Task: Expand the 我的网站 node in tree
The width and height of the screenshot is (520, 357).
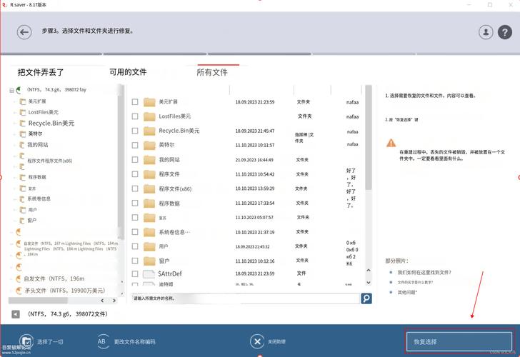Action: coord(14,145)
